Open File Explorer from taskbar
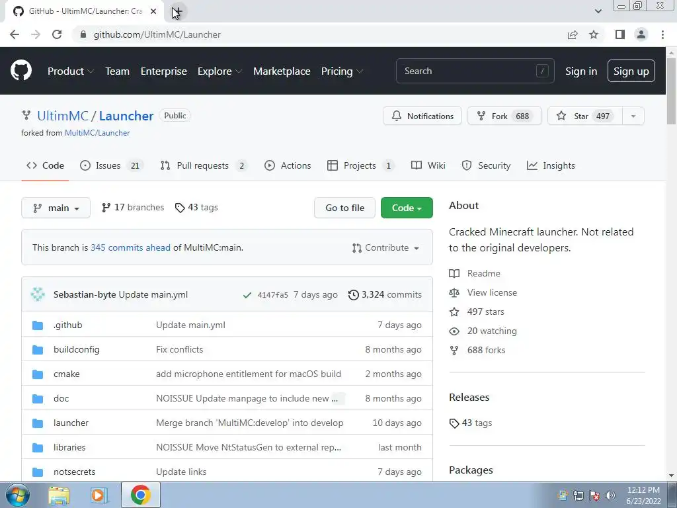This screenshot has height=508, width=677. 59,495
